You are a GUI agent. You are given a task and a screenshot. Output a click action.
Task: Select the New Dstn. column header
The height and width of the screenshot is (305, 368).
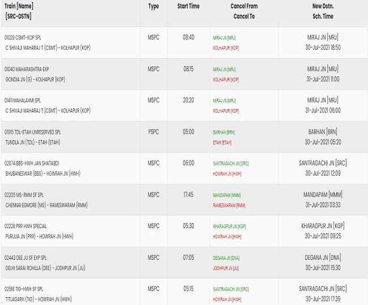click(323, 6)
